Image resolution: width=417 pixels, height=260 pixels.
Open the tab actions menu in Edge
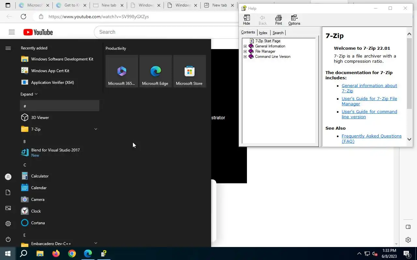click(x=8, y=5)
